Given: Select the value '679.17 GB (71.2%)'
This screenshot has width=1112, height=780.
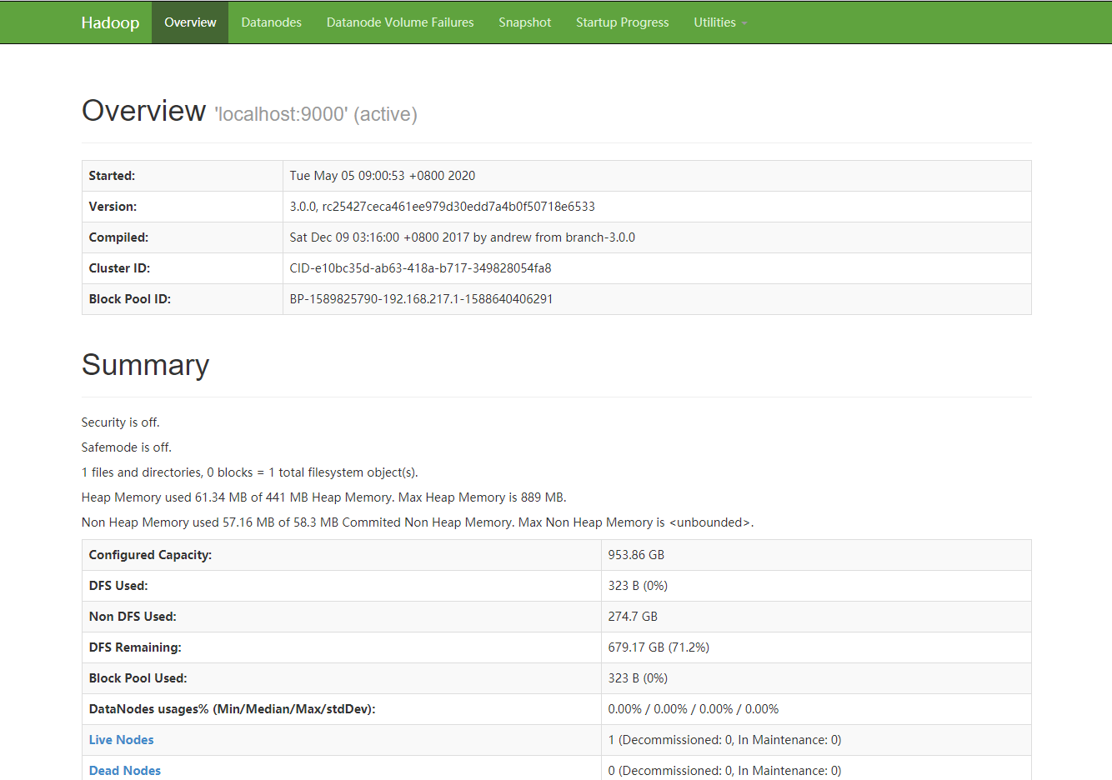Looking at the screenshot, I should (659, 647).
